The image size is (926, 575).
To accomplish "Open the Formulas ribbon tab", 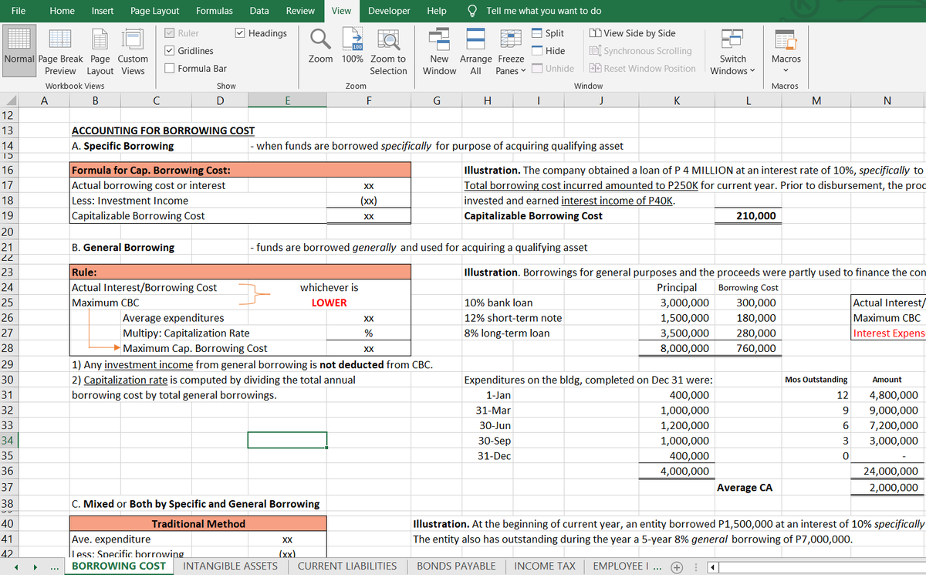I will [x=215, y=11].
